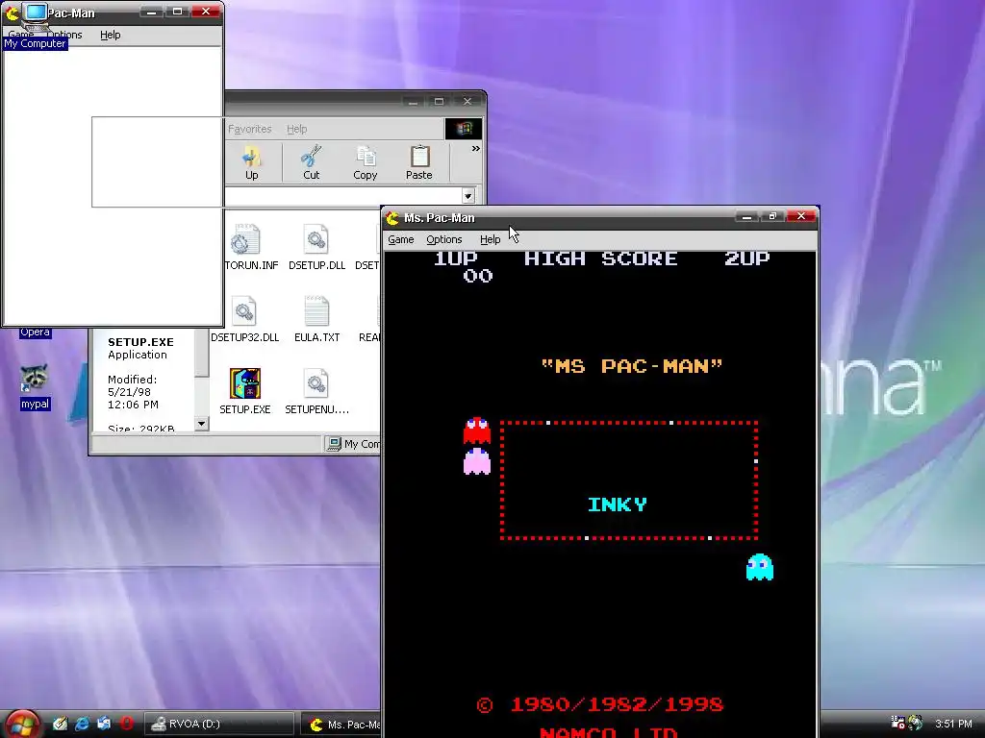985x738 pixels.
Task: Click the HIGH SCORE label in game
Action: [x=601, y=258]
